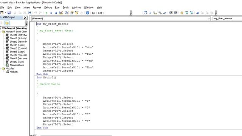Click List Properties/Methods icon
The width and height of the screenshot is (242, 136).
[145, 13]
